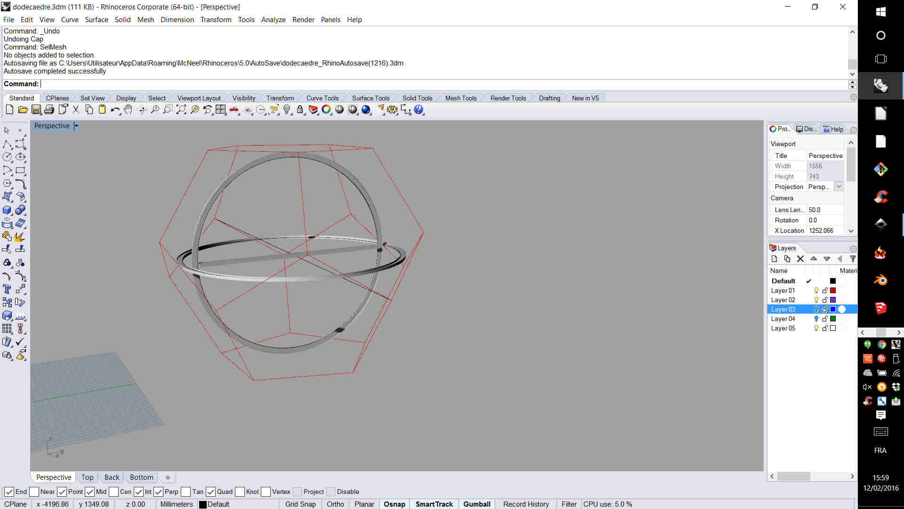
Task: Click Layer 01 red color swatch
Action: pyautogui.click(x=833, y=290)
